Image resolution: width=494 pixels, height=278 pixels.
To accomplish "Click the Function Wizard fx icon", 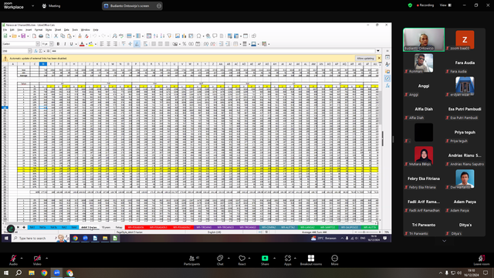I will coord(36,51).
